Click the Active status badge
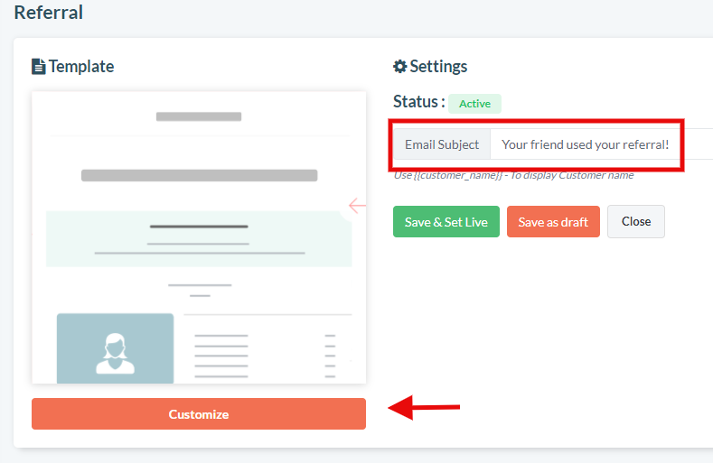Viewport: 713px width, 463px height. 474,104
